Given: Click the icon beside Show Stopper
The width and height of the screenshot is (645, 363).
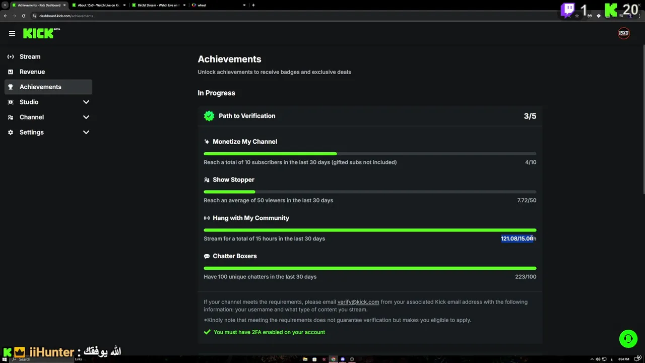Looking at the screenshot, I should click(207, 180).
